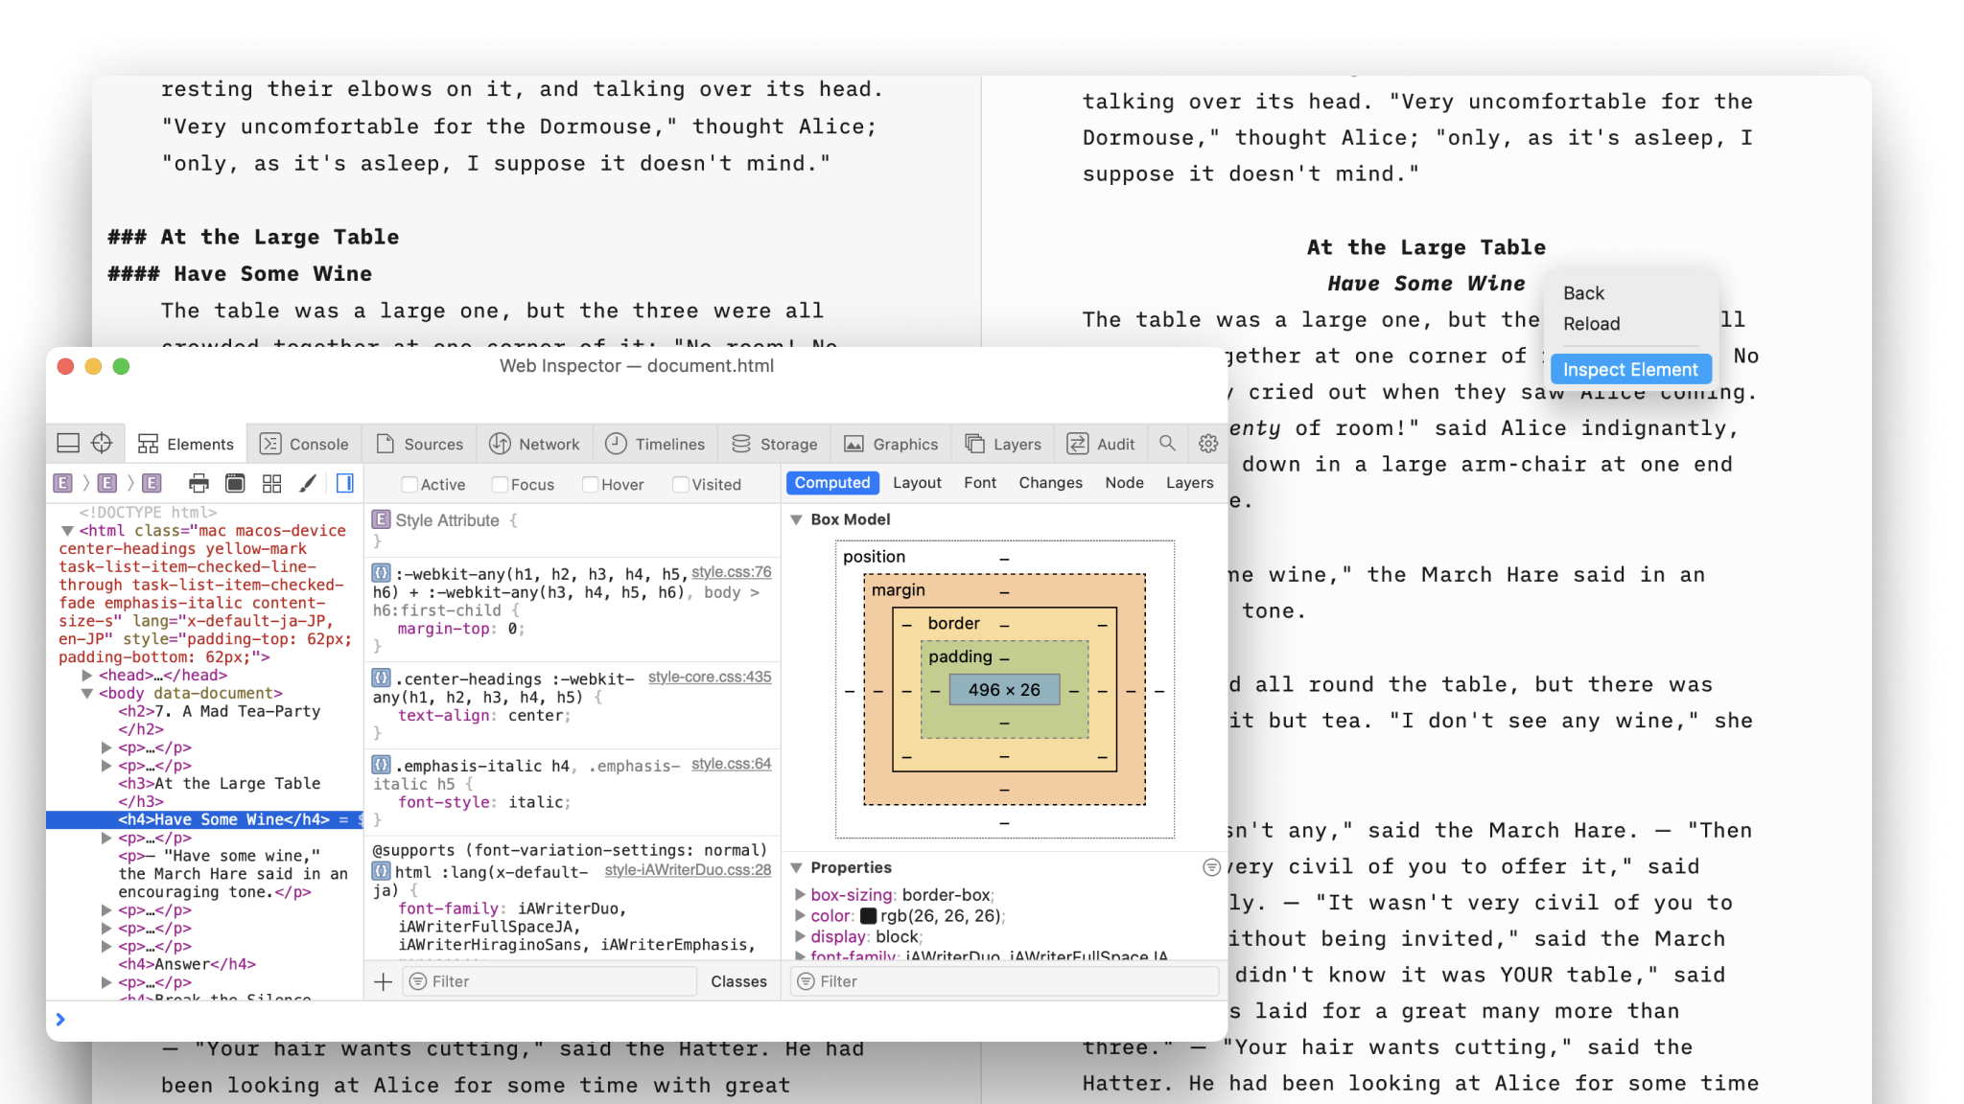The image size is (1964, 1104).
Task: Expand the head node
Action: click(87, 676)
